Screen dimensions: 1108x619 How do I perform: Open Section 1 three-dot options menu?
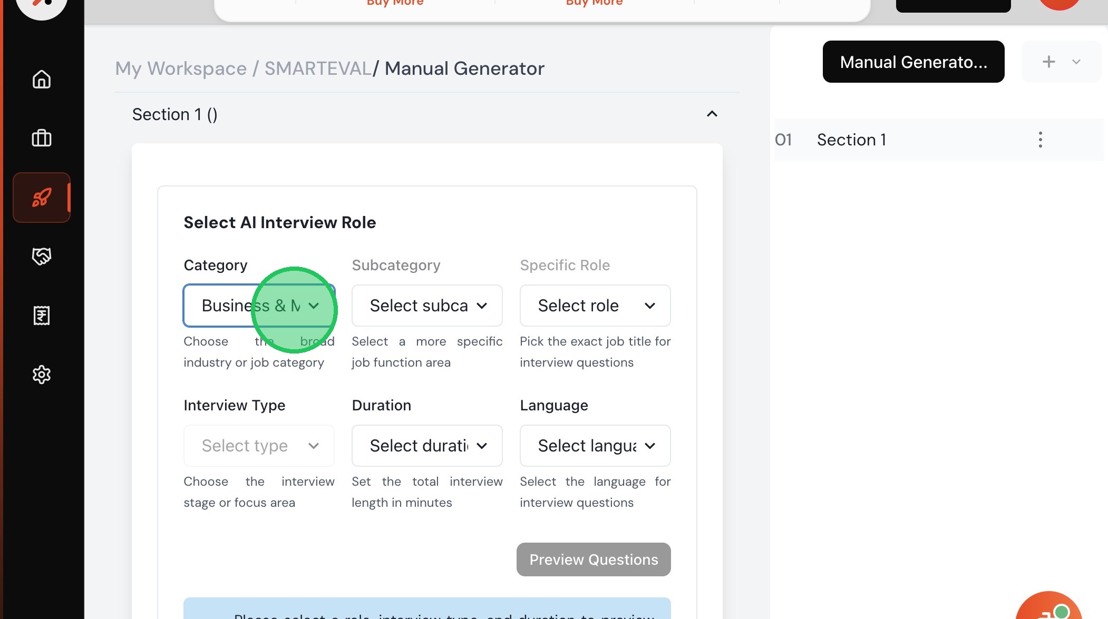[x=1039, y=140]
